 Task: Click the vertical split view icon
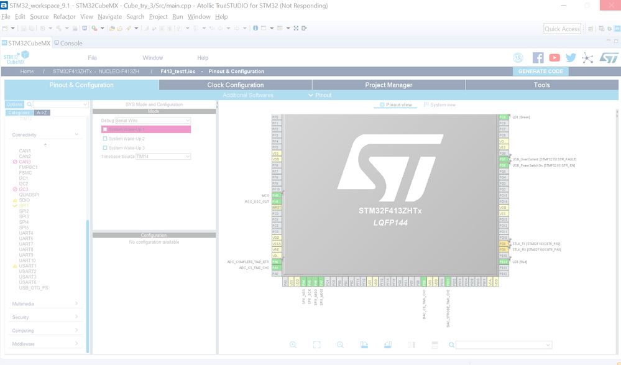(412, 344)
